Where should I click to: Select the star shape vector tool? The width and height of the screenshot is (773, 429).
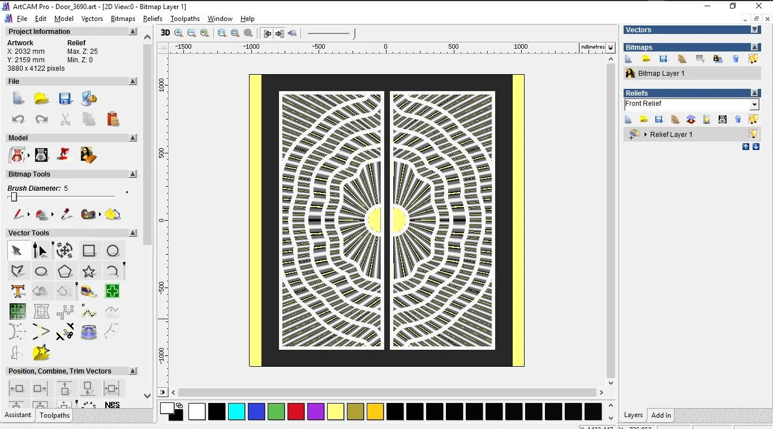coord(89,271)
